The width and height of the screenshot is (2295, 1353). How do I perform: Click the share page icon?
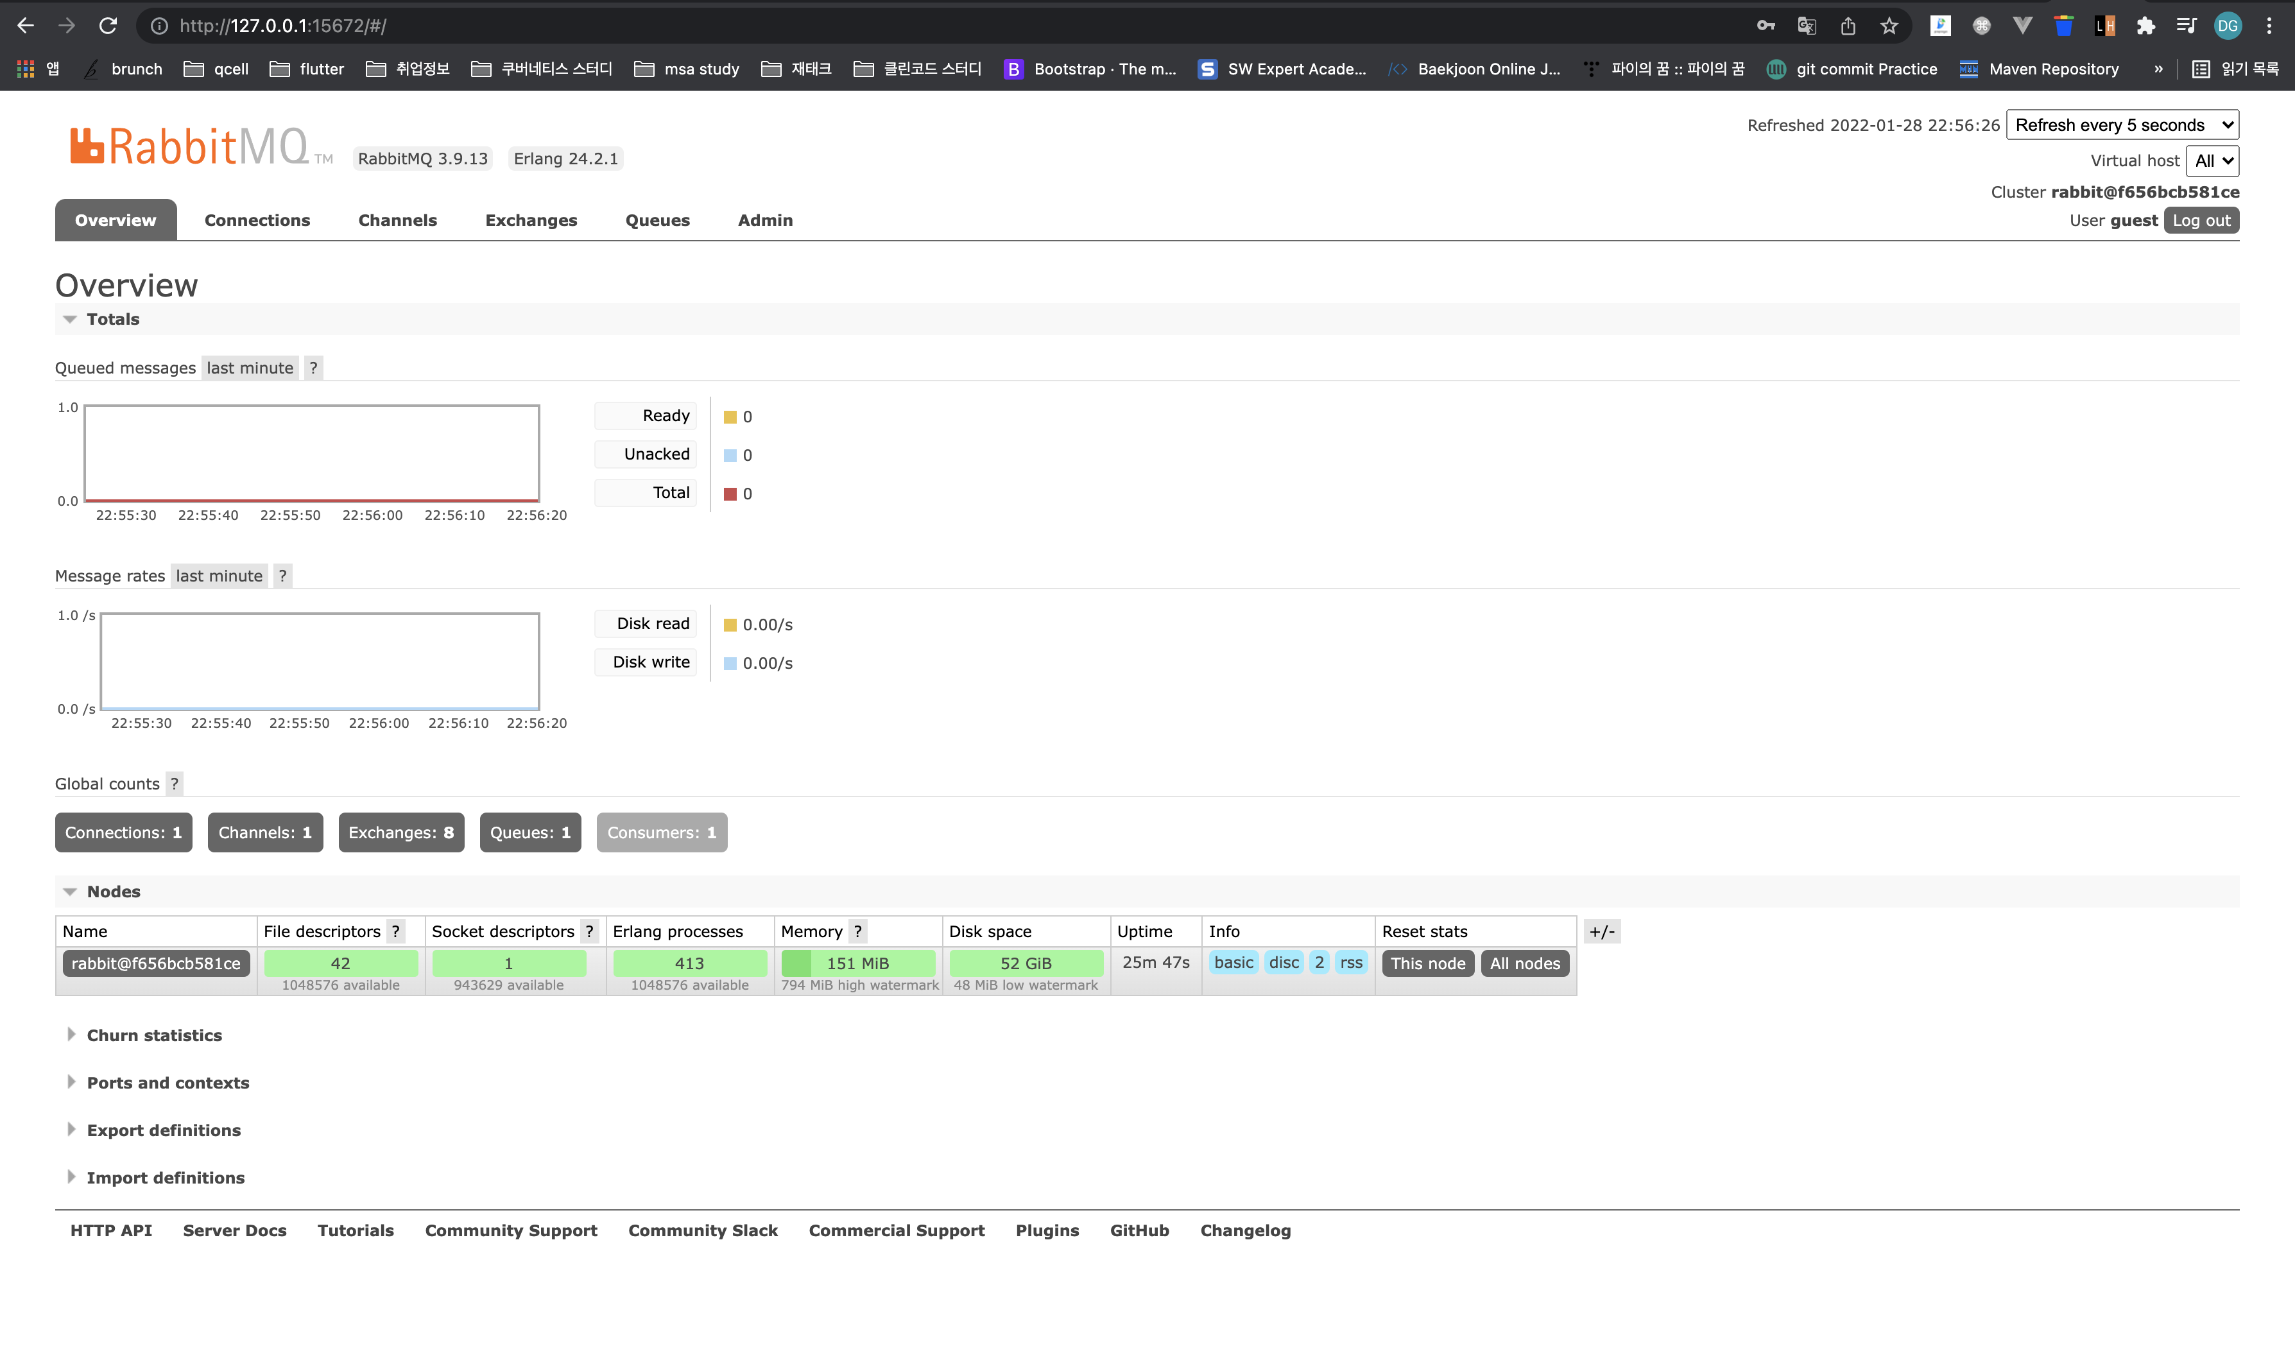tap(1848, 26)
